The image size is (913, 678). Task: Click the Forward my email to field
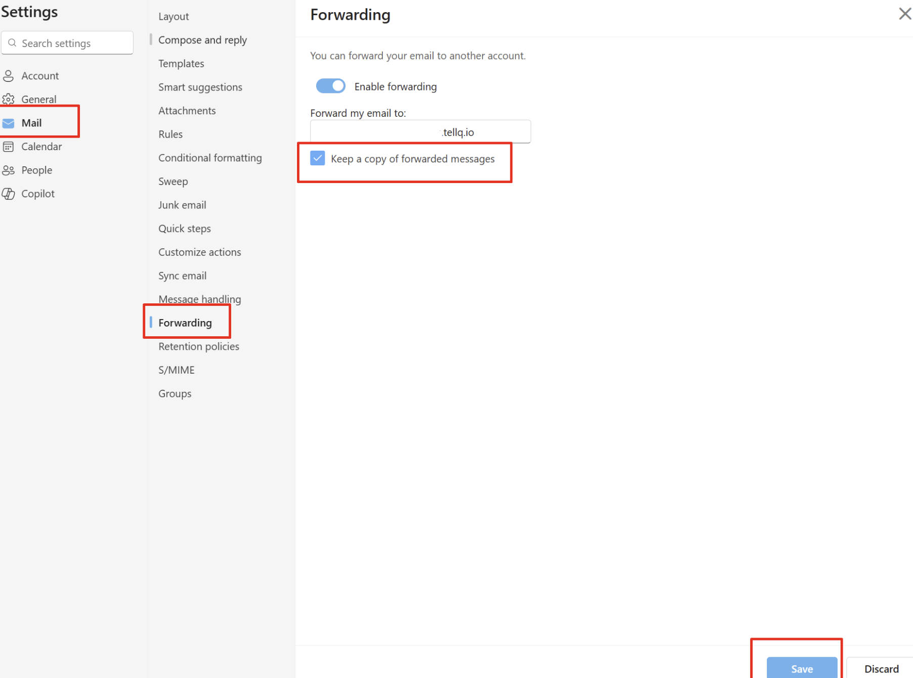pos(420,132)
